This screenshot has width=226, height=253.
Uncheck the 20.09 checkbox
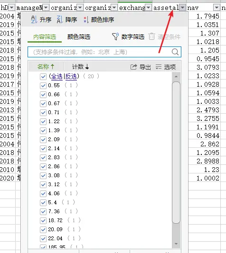pyautogui.click(x=43, y=230)
